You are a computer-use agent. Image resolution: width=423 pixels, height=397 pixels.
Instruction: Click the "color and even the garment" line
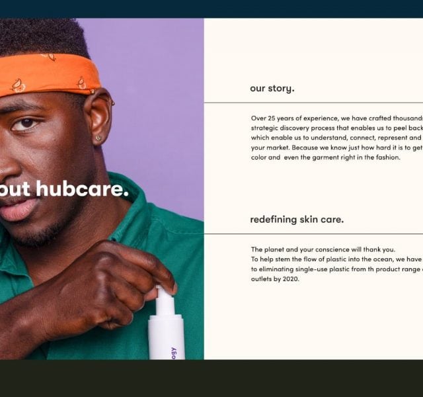[x=326, y=157]
